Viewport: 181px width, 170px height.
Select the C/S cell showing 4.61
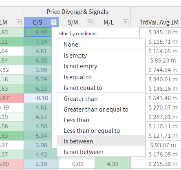[x=38, y=107]
